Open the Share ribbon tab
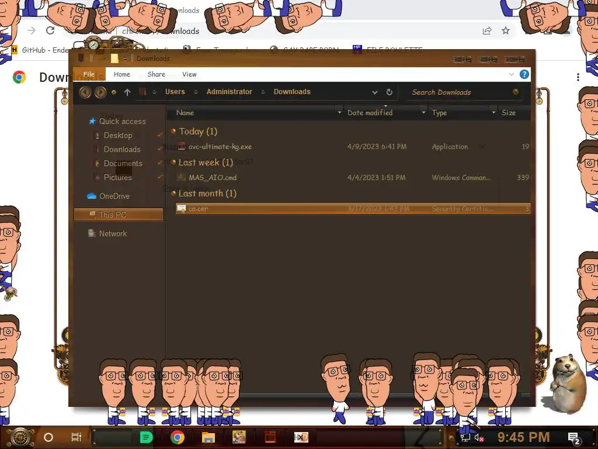Viewport: 598px width, 449px height. 156,74
